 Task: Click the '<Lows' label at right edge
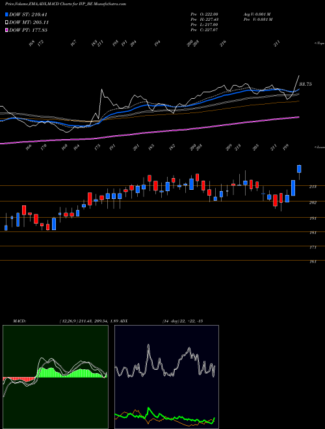click(x=319, y=147)
